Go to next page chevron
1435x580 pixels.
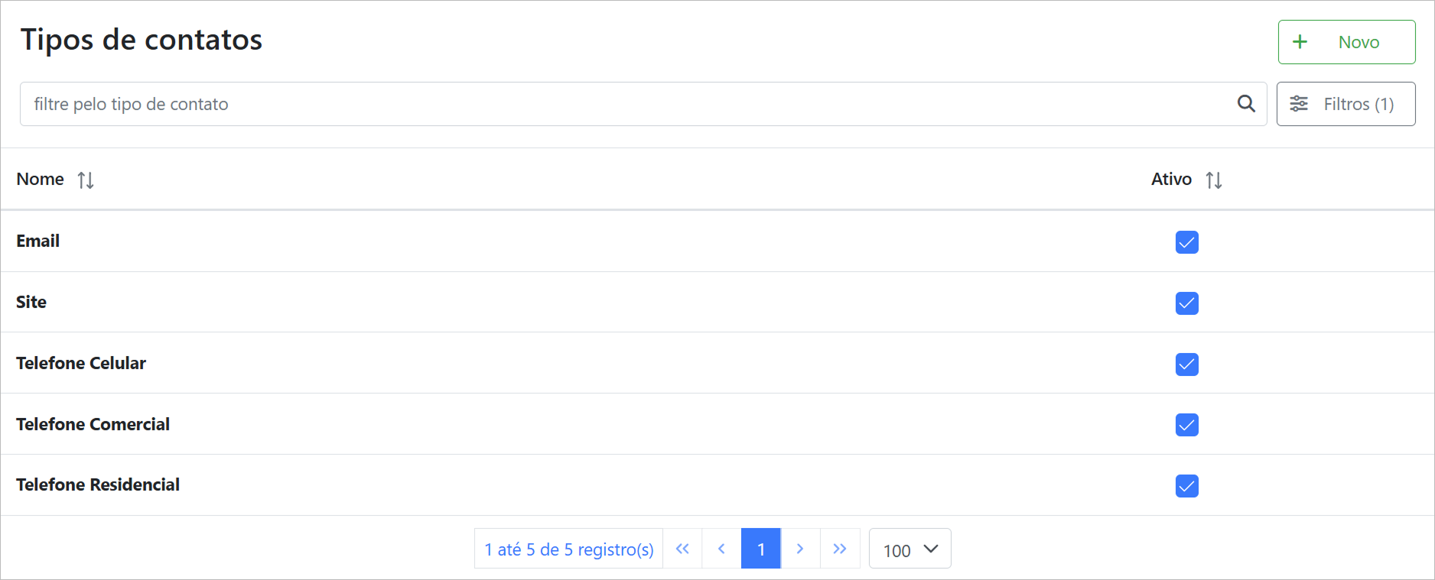pyautogui.click(x=800, y=549)
